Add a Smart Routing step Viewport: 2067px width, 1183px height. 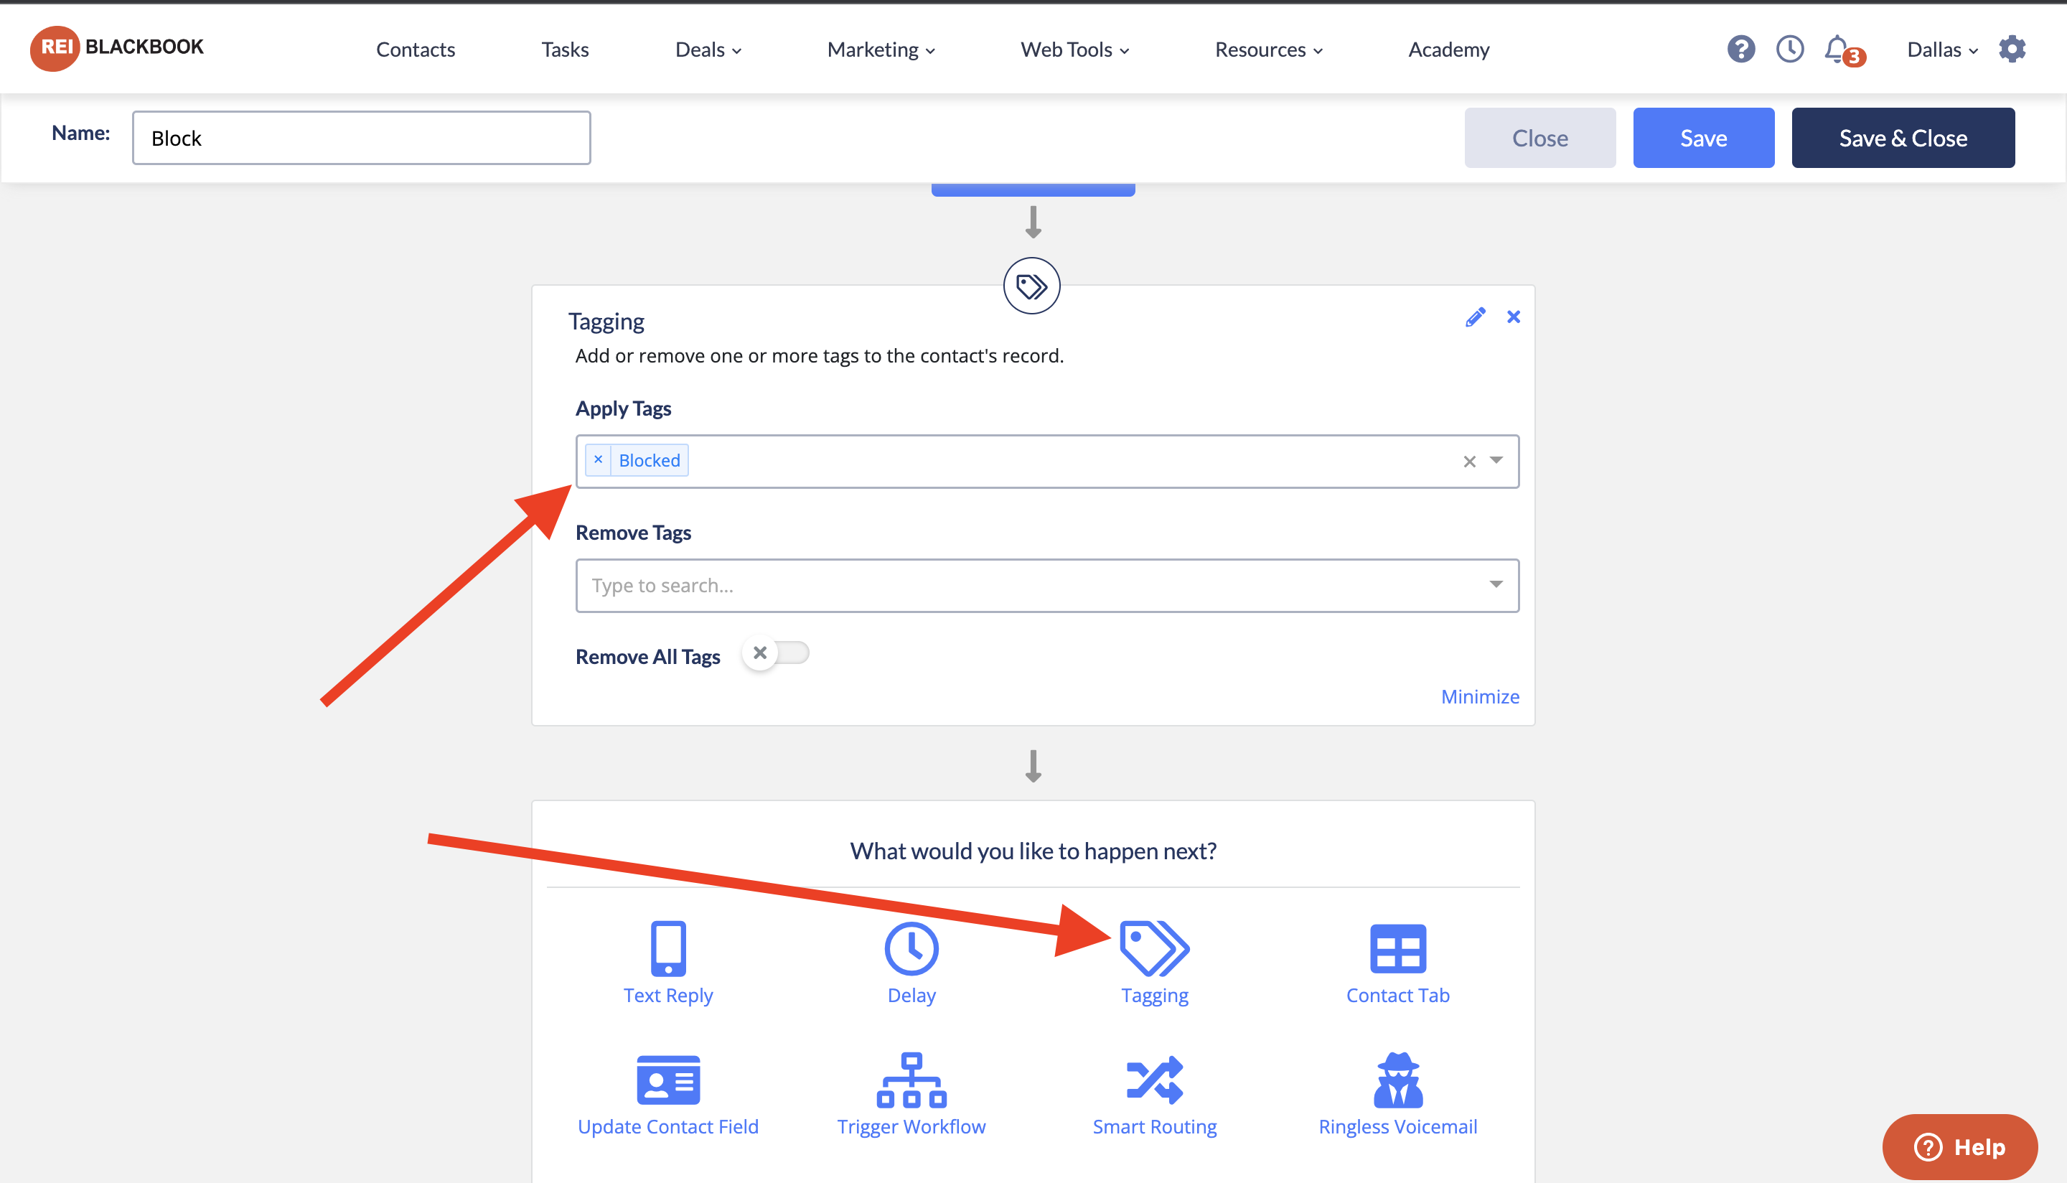(1154, 1095)
